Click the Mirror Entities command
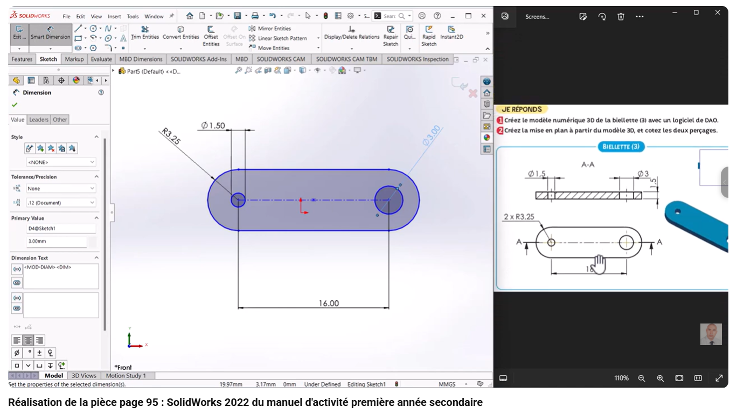 click(x=270, y=29)
